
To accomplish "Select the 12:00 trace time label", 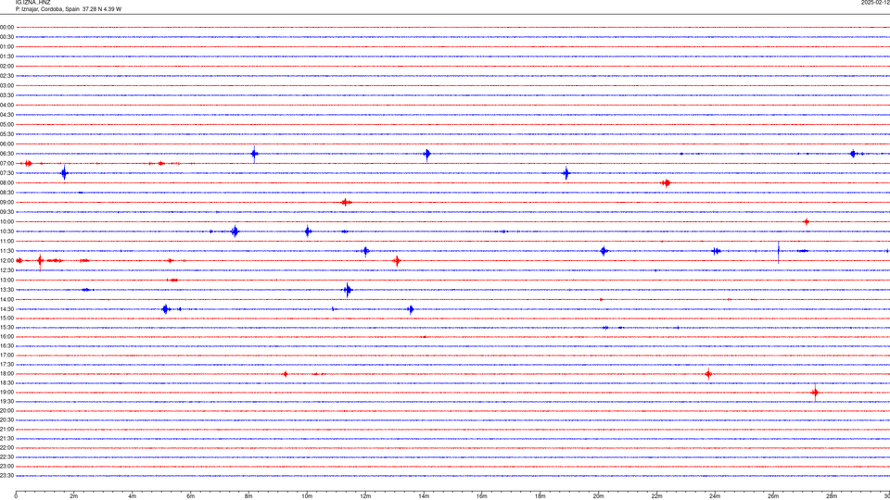I will point(6,261).
